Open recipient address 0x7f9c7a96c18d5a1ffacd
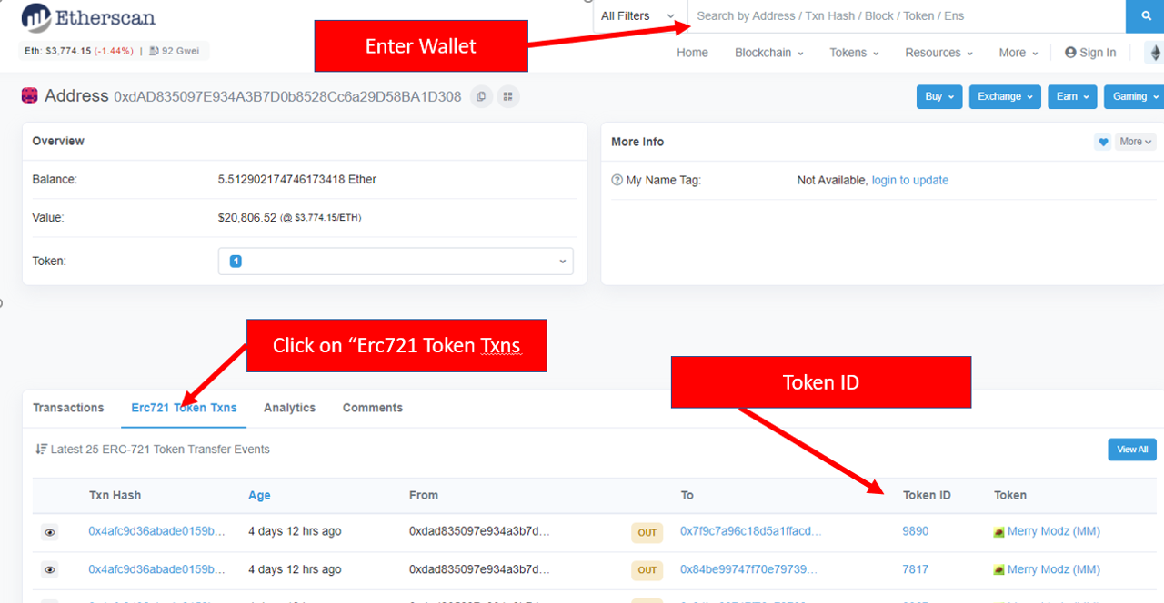Image resolution: width=1164 pixels, height=603 pixels. [x=751, y=531]
